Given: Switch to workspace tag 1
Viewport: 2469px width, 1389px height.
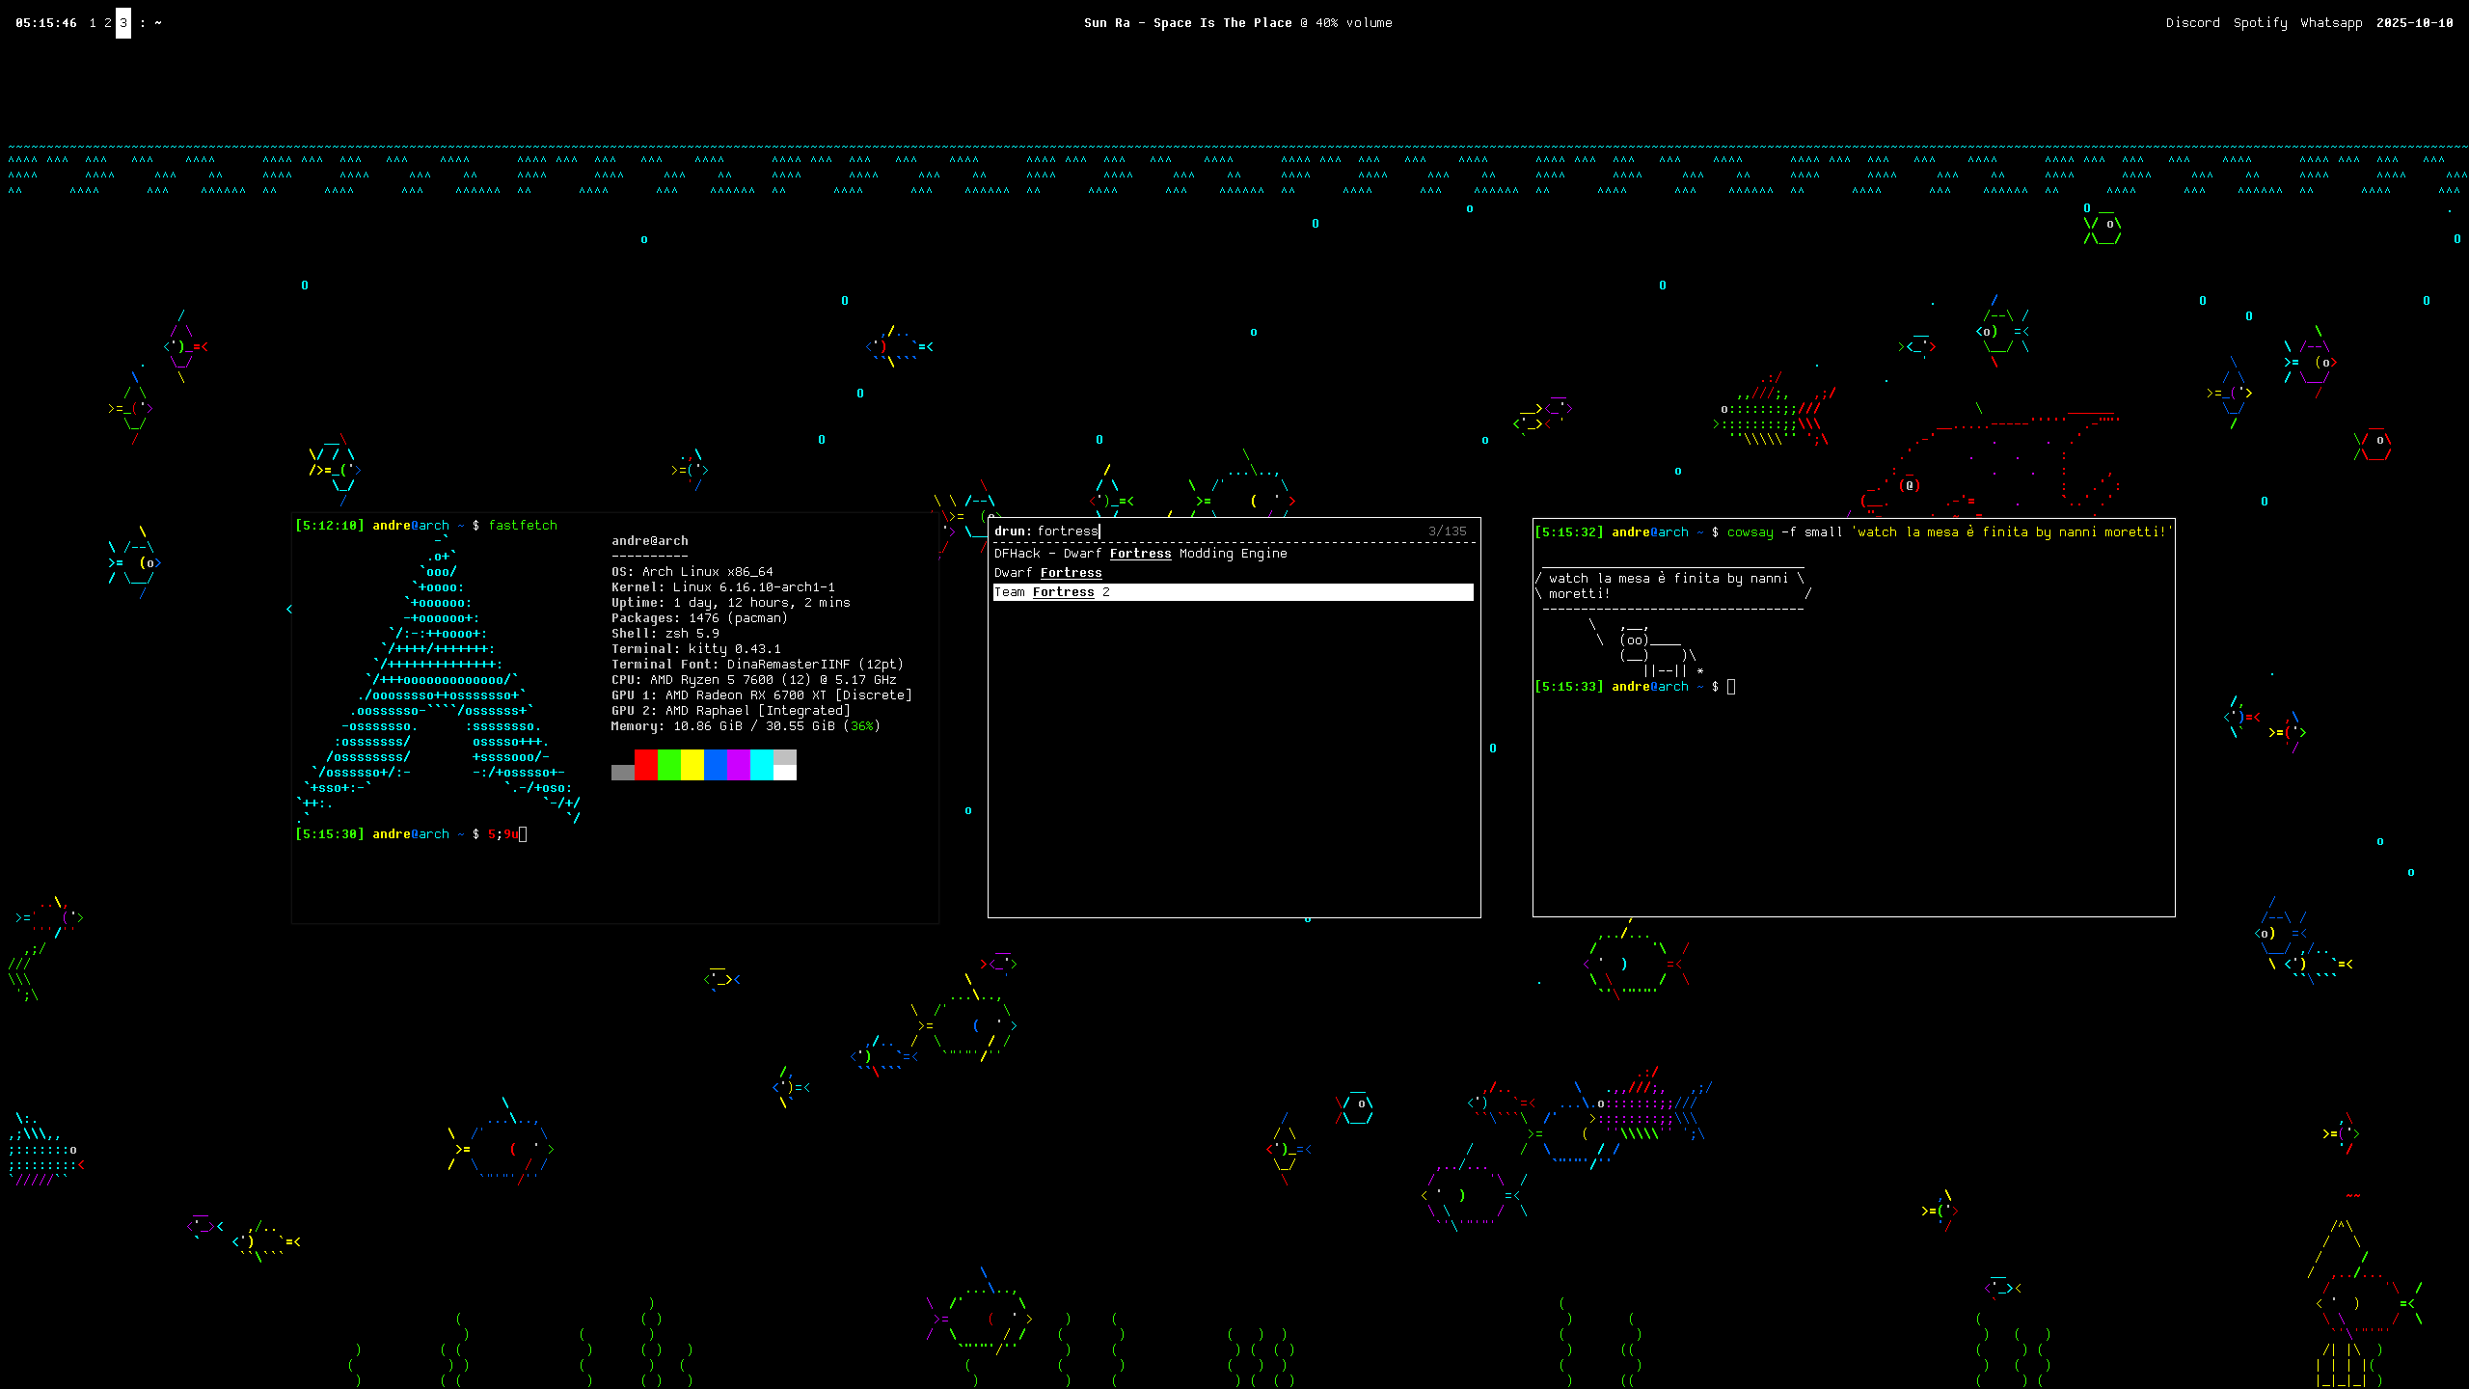Looking at the screenshot, I should click(93, 23).
